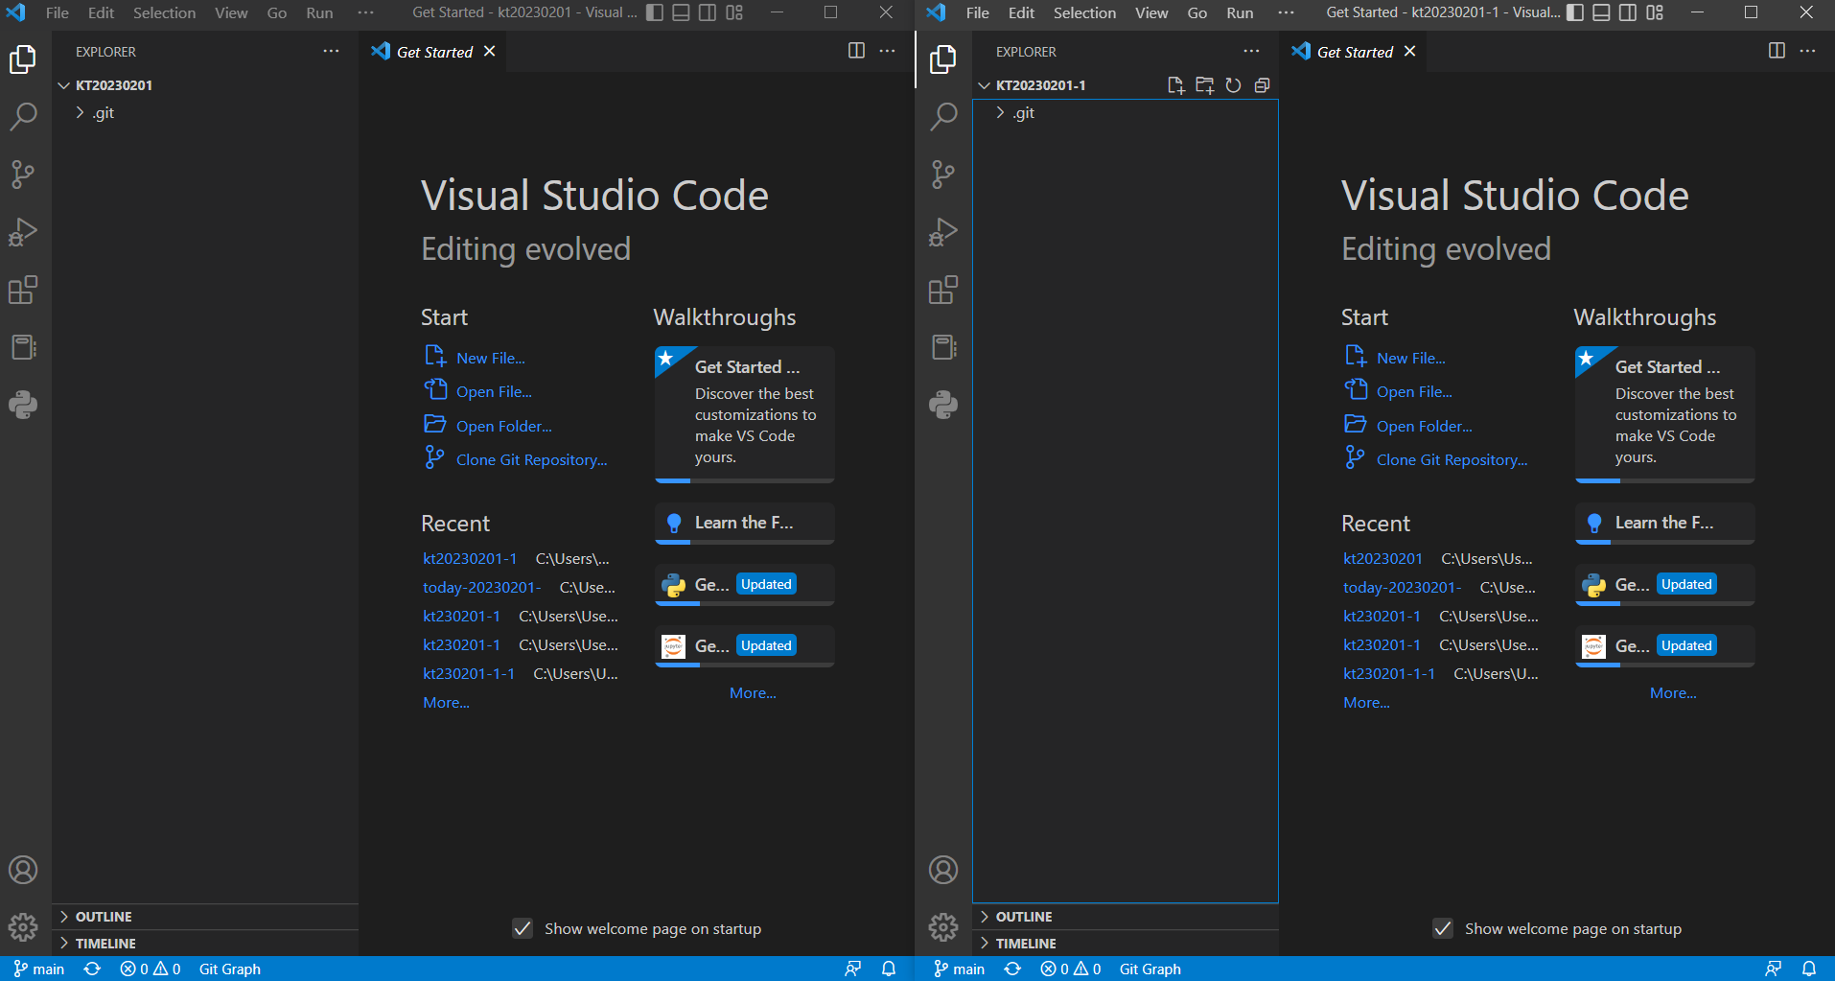Refresh Explorer in right window

click(x=1234, y=85)
